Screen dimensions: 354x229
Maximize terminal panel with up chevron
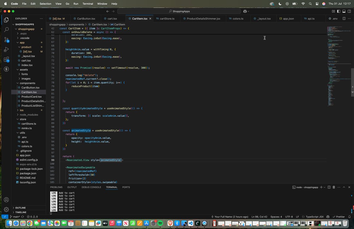344,187
